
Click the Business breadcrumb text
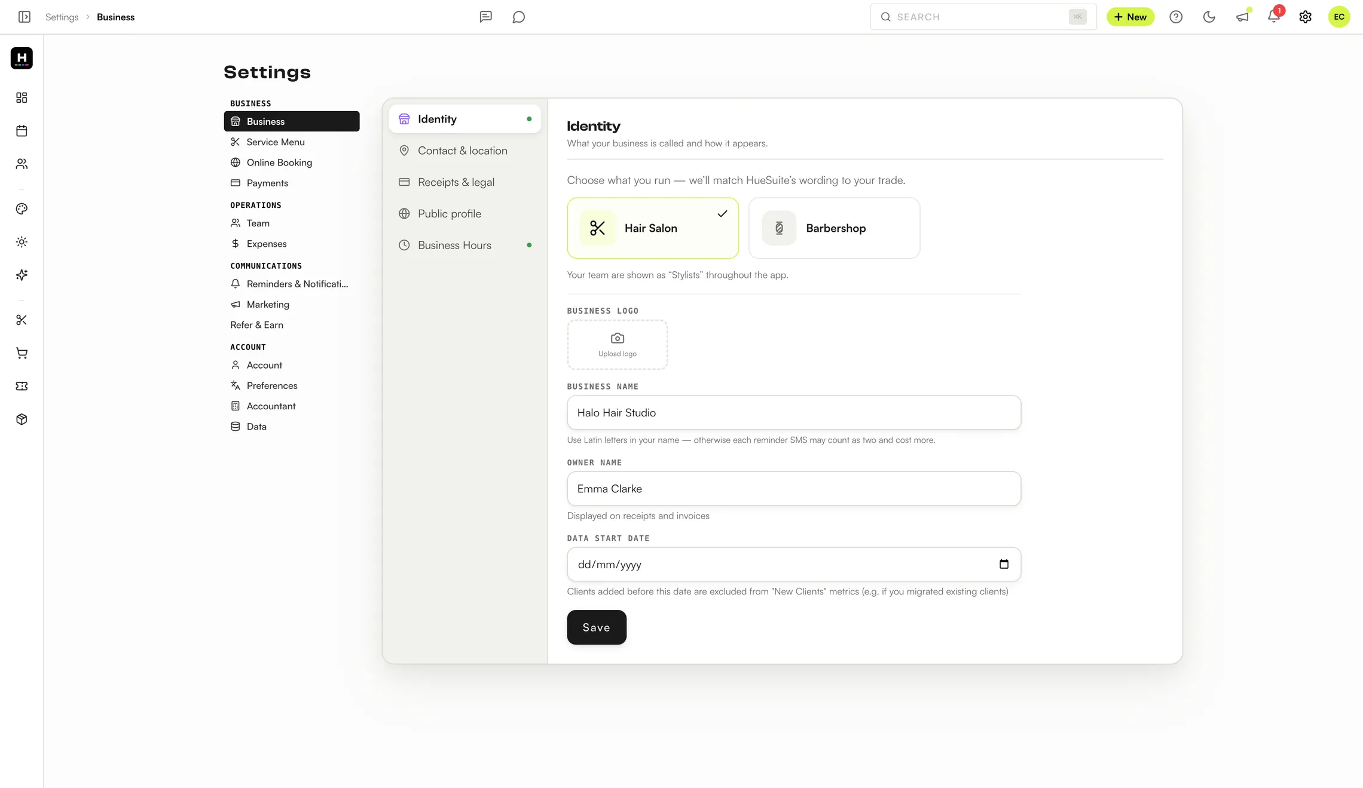[115, 17]
